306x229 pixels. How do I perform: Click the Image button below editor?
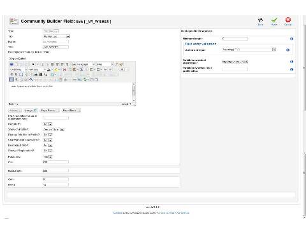(x=31, y=111)
